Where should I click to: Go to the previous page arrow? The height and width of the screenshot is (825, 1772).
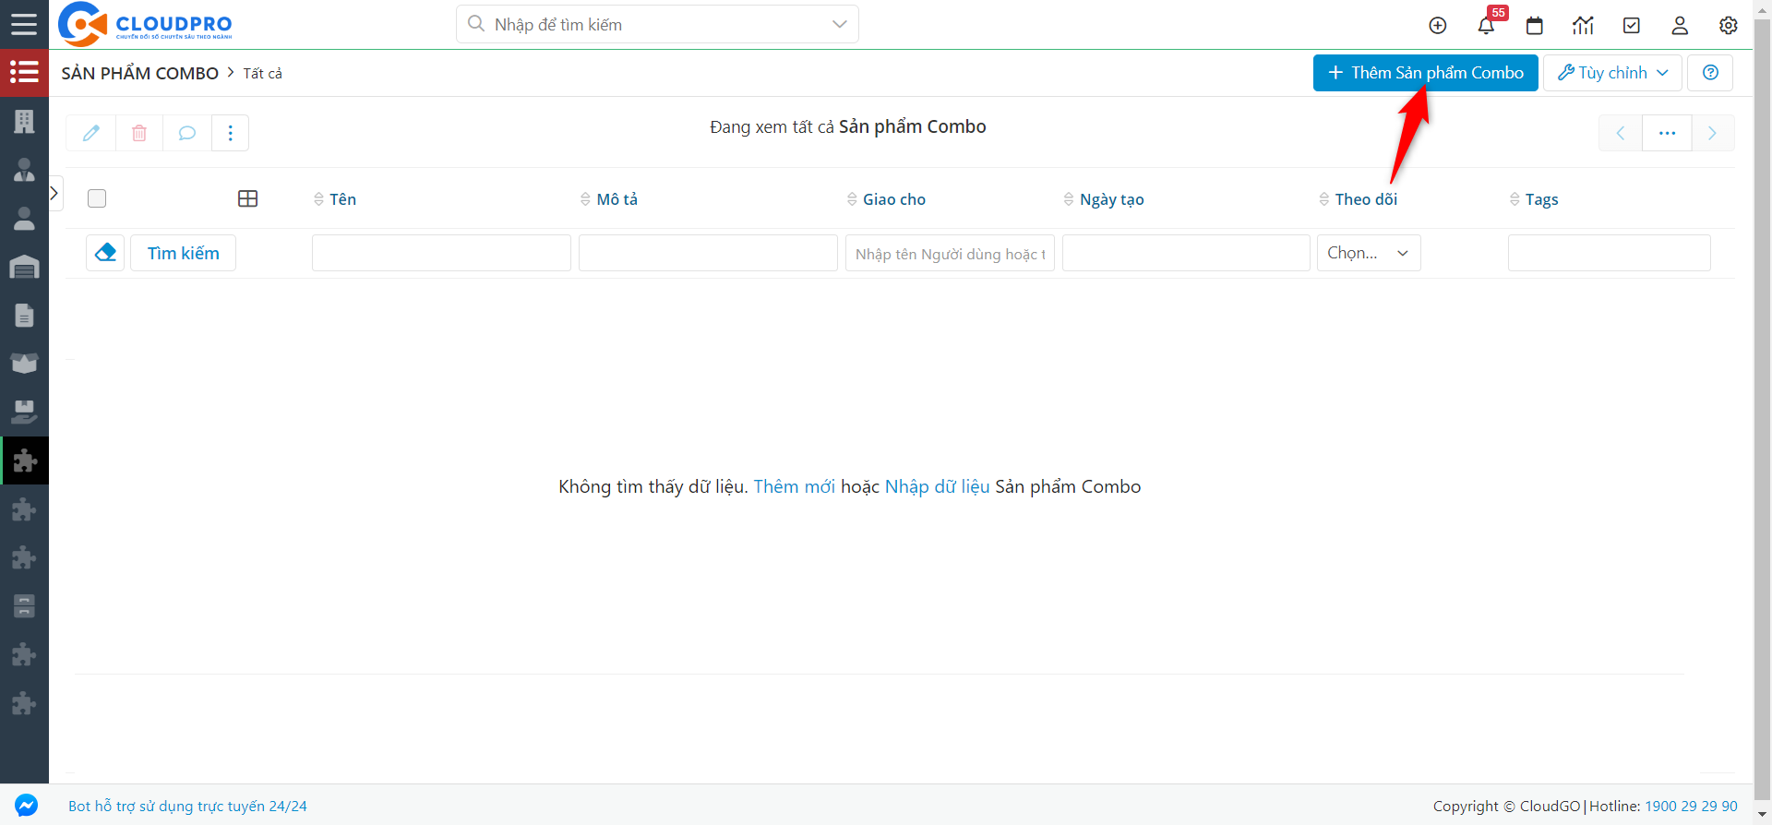(x=1621, y=133)
